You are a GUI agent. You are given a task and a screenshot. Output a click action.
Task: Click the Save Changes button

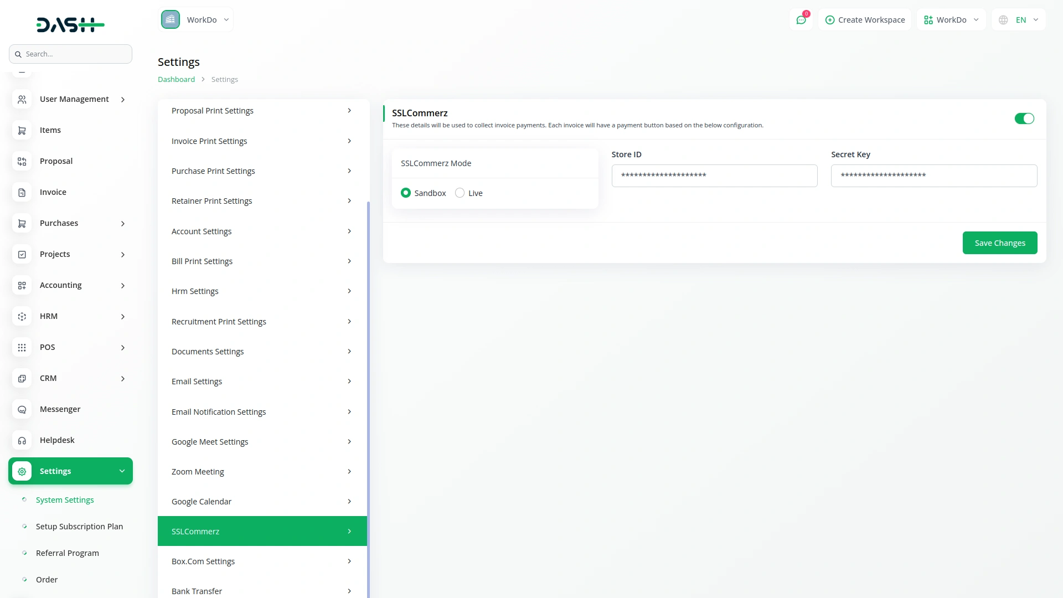999,243
